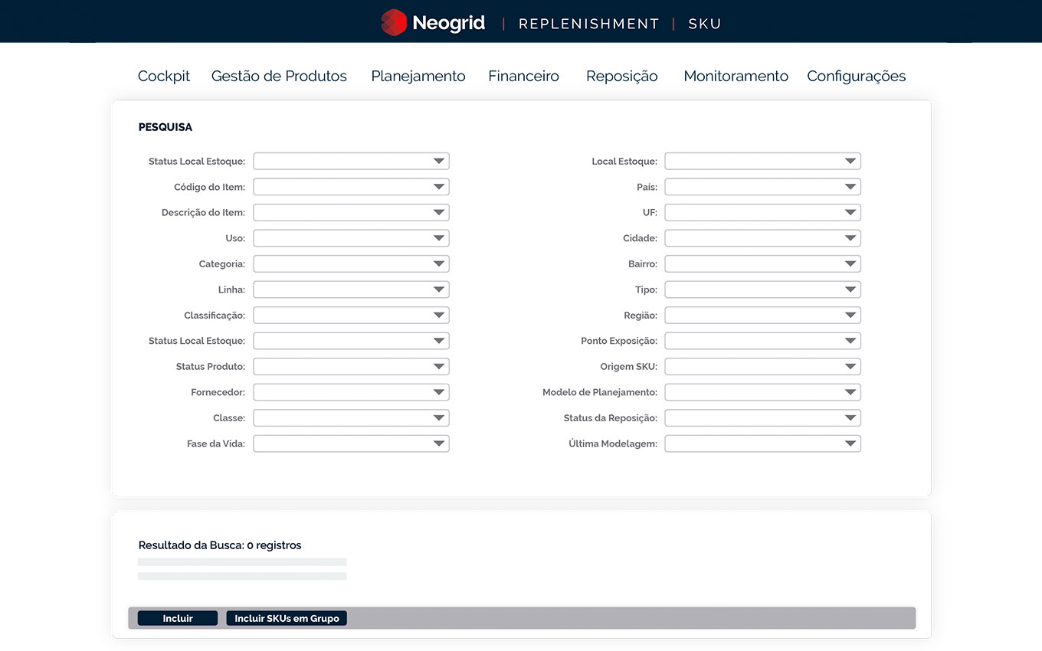The height and width of the screenshot is (651, 1042).
Task: Open the Reposição menu
Action: [621, 76]
